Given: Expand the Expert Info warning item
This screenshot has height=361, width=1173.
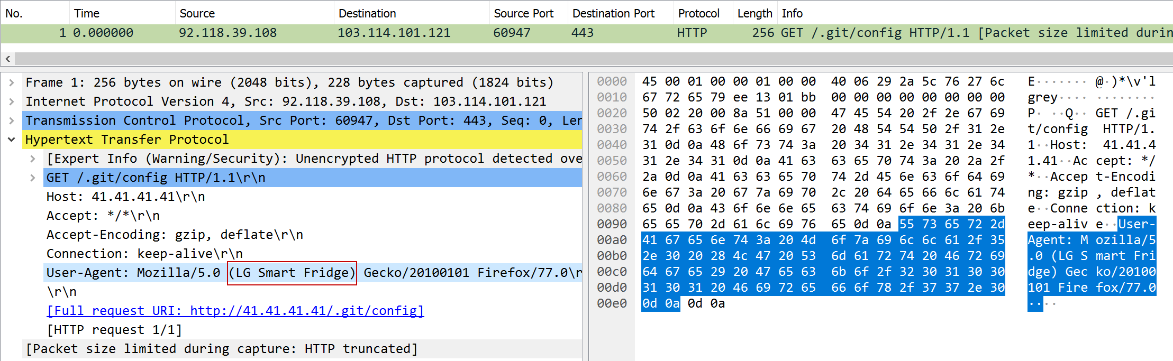Looking at the screenshot, I should (x=33, y=159).
